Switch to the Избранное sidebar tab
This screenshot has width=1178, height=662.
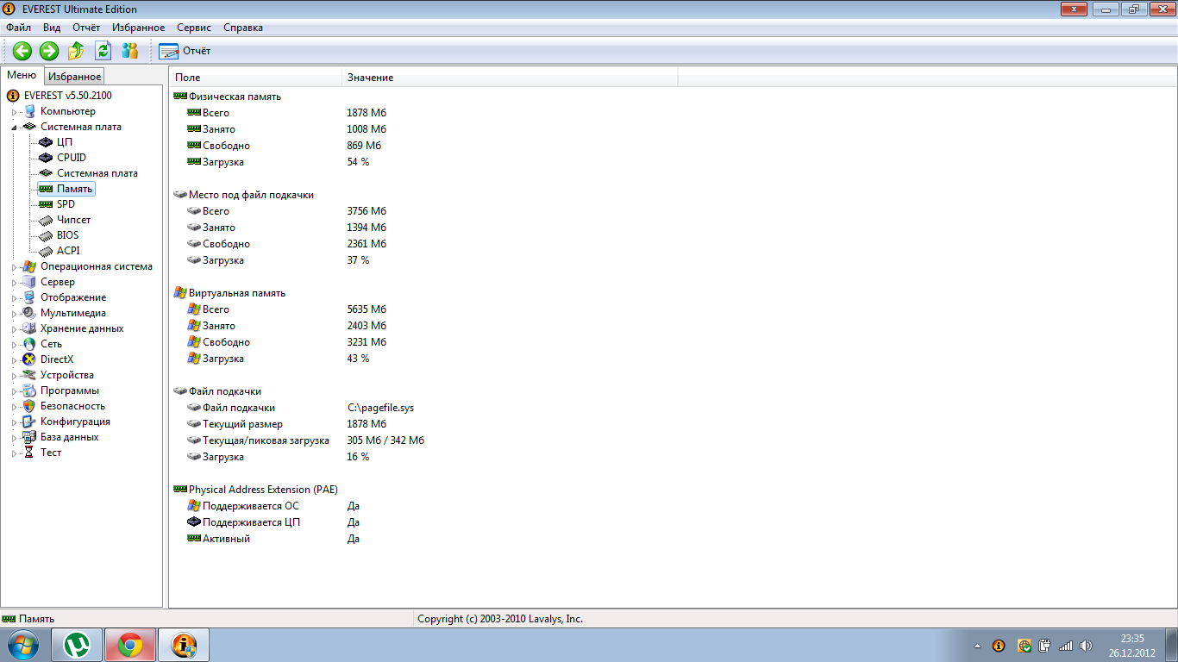75,77
